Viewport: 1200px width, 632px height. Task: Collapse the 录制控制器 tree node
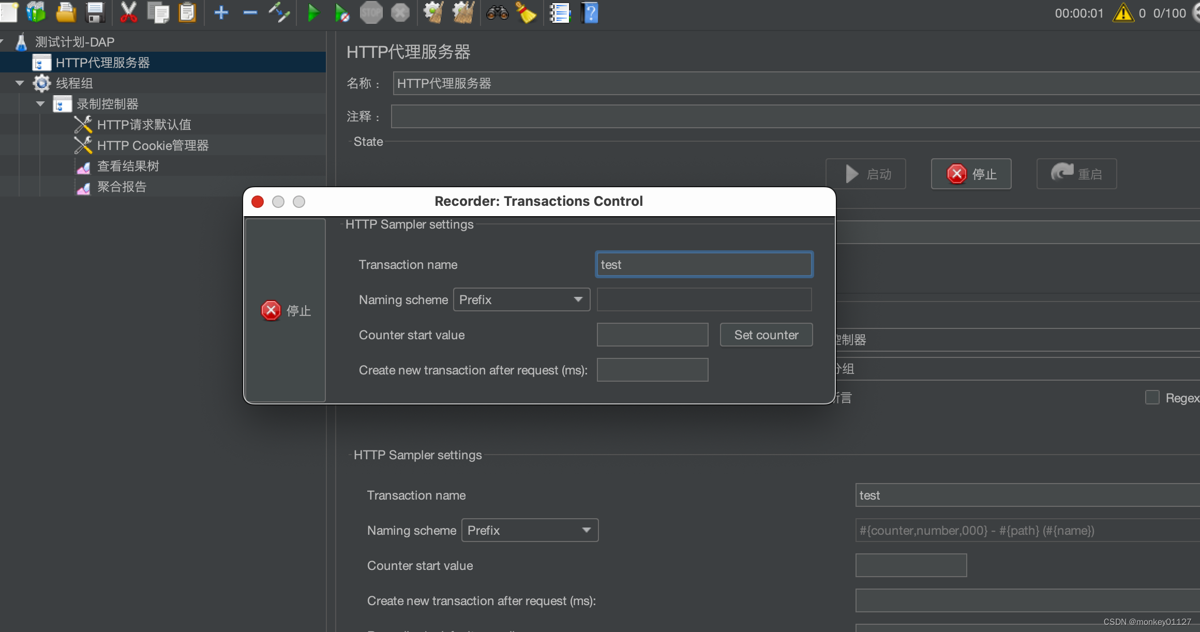40,103
